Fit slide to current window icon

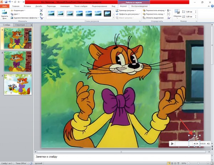point(212,163)
